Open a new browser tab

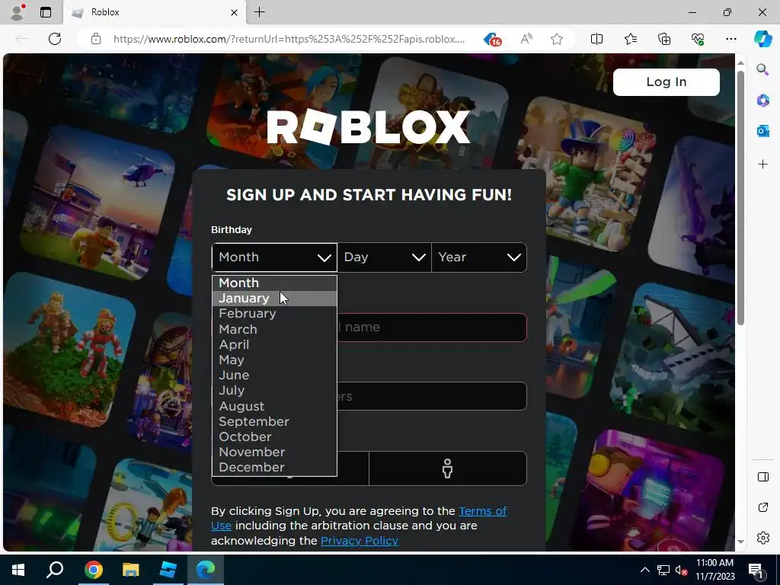click(x=259, y=12)
